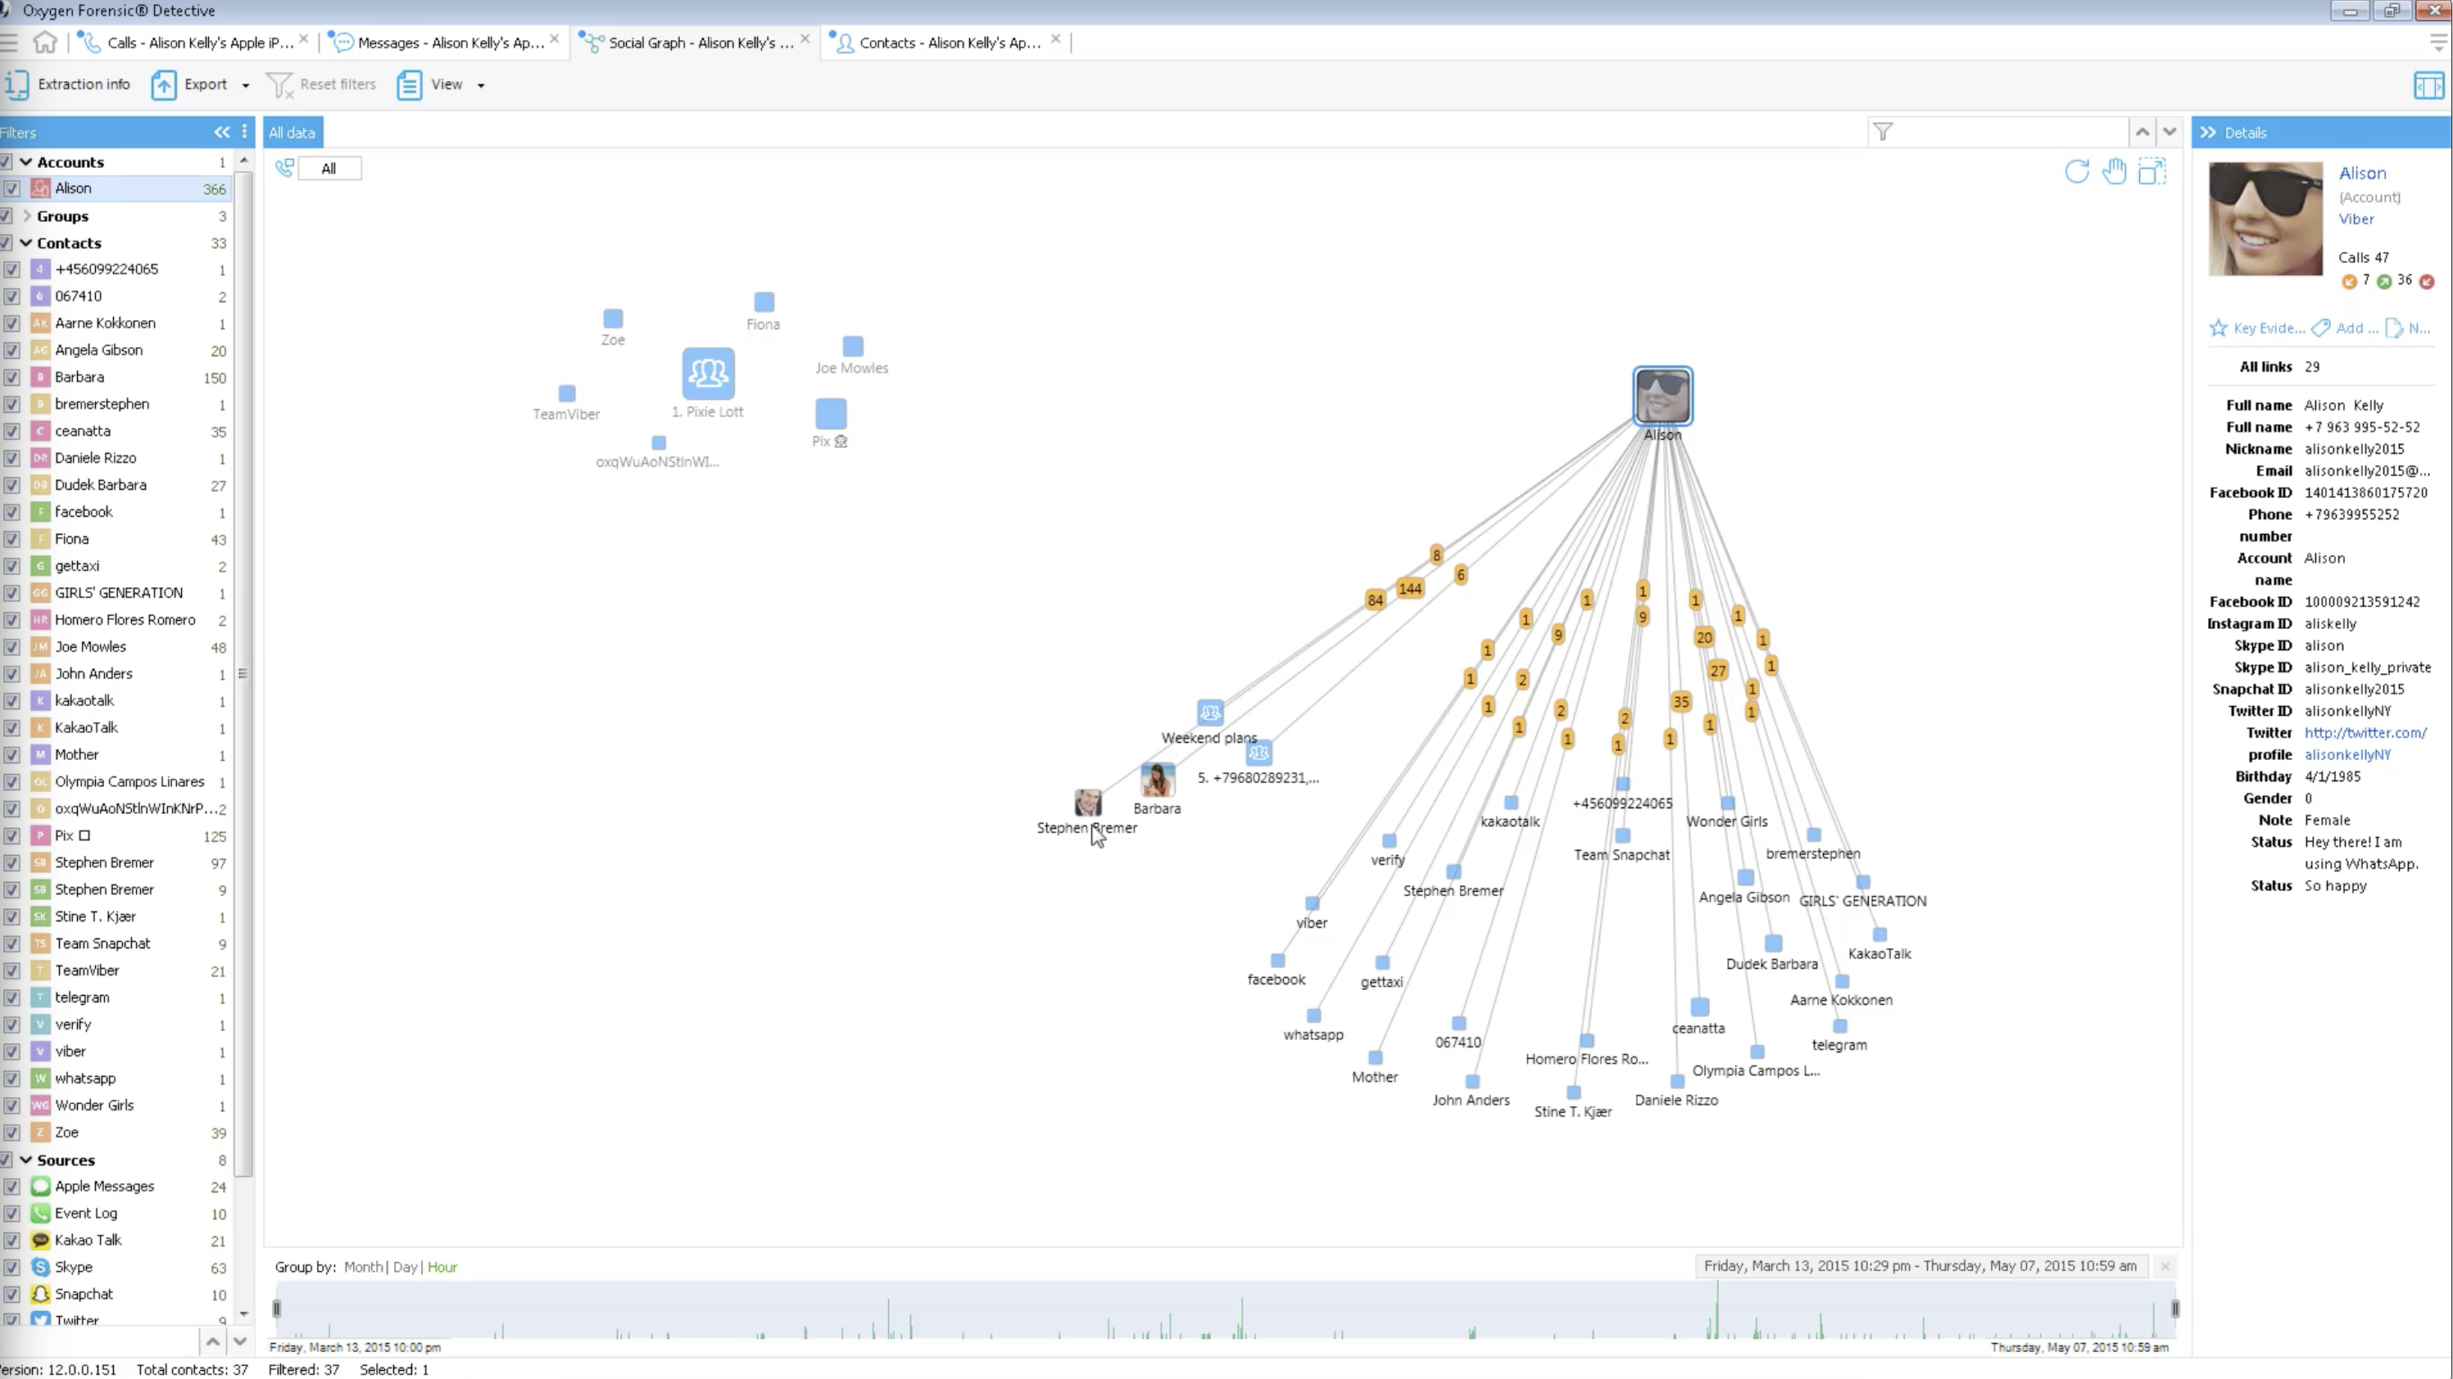This screenshot has width=2453, height=1379.
Task: Select the 1. Pixie Lott group node
Action: pyautogui.click(x=709, y=373)
